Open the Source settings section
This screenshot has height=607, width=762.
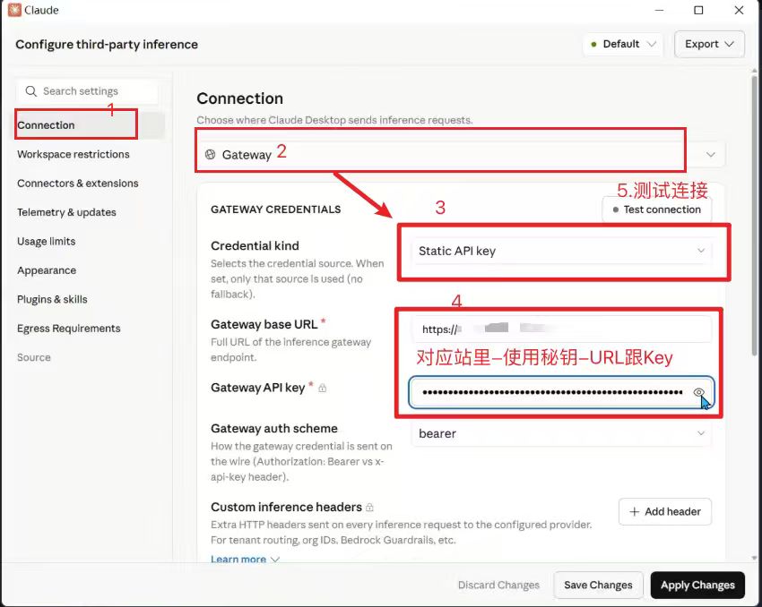click(34, 357)
